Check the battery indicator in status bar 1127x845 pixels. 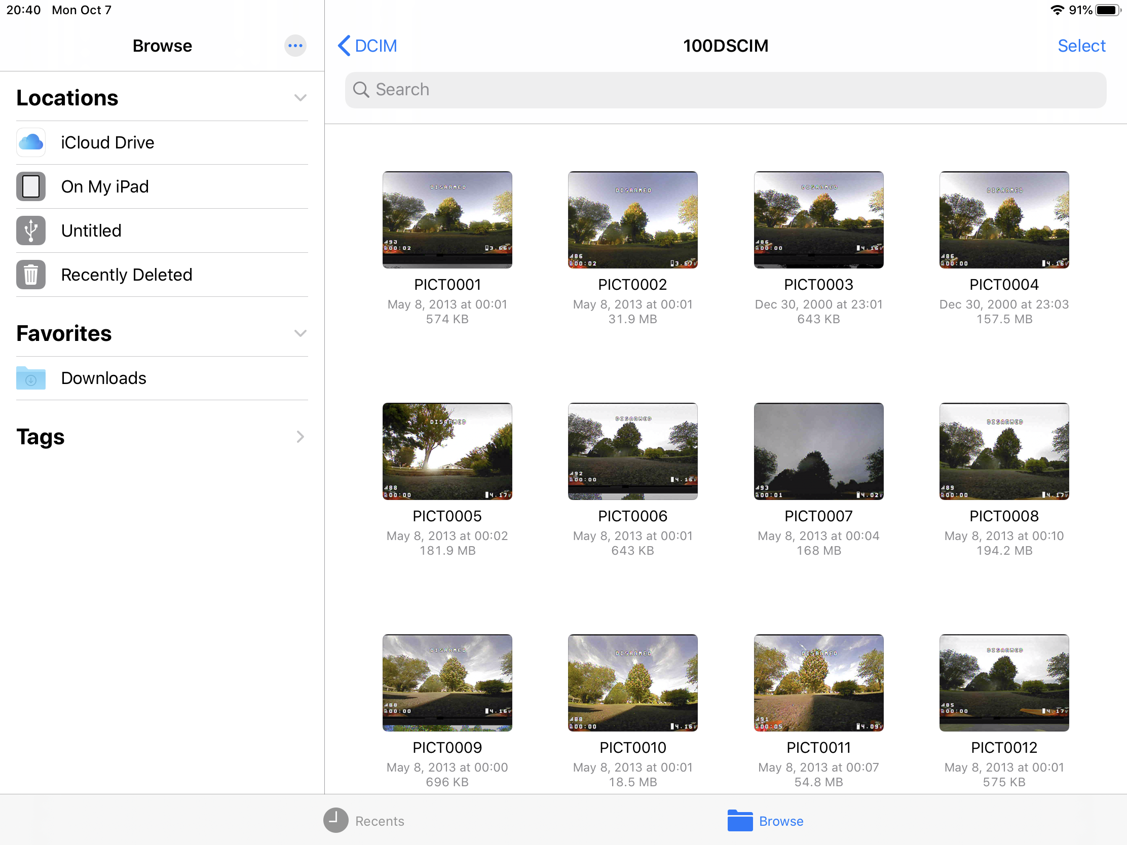pyautogui.click(x=1108, y=10)
